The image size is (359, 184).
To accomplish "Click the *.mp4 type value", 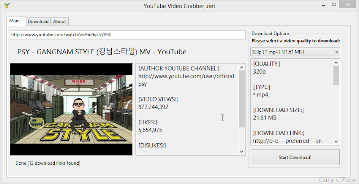I will pos(261,95).
